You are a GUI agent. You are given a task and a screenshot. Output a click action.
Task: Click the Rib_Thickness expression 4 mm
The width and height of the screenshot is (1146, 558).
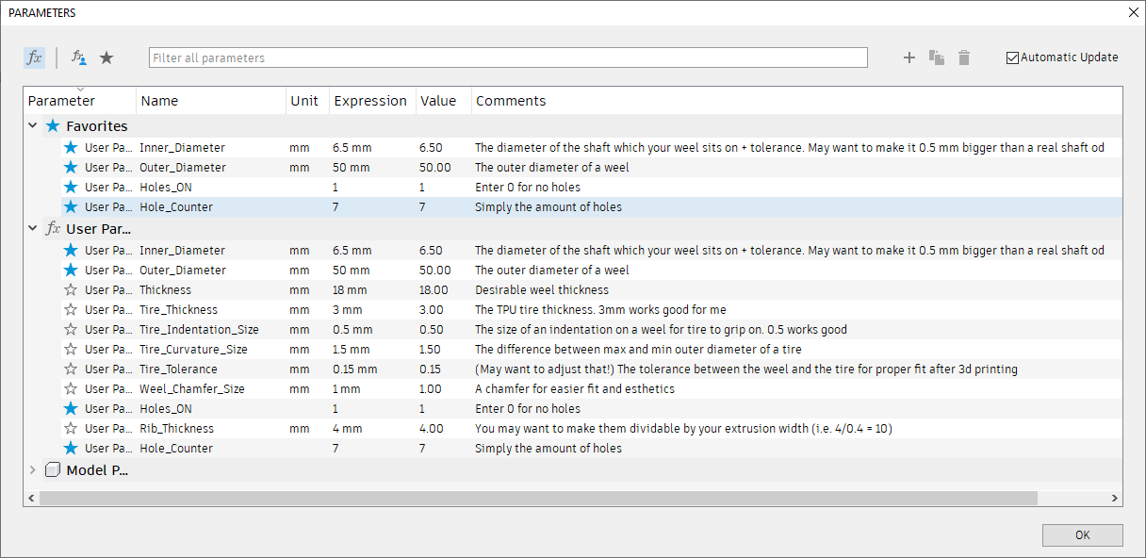tap(349, 429)
